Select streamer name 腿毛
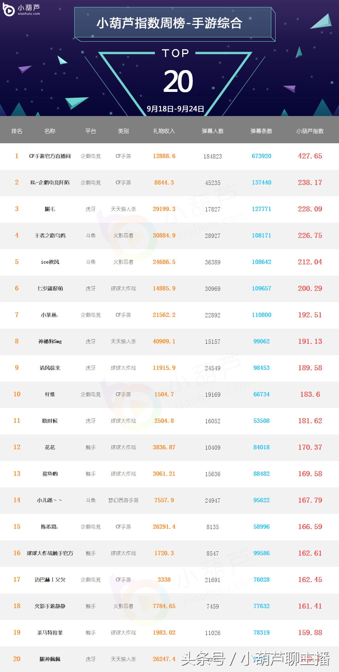This screenshot has height=672, width=339. tap(50, 209)
